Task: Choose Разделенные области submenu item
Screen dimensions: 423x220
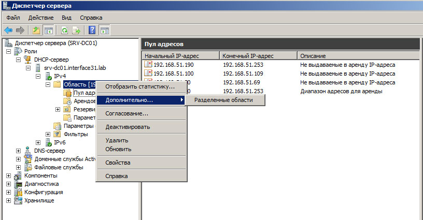Action: (x=225, y=100)
